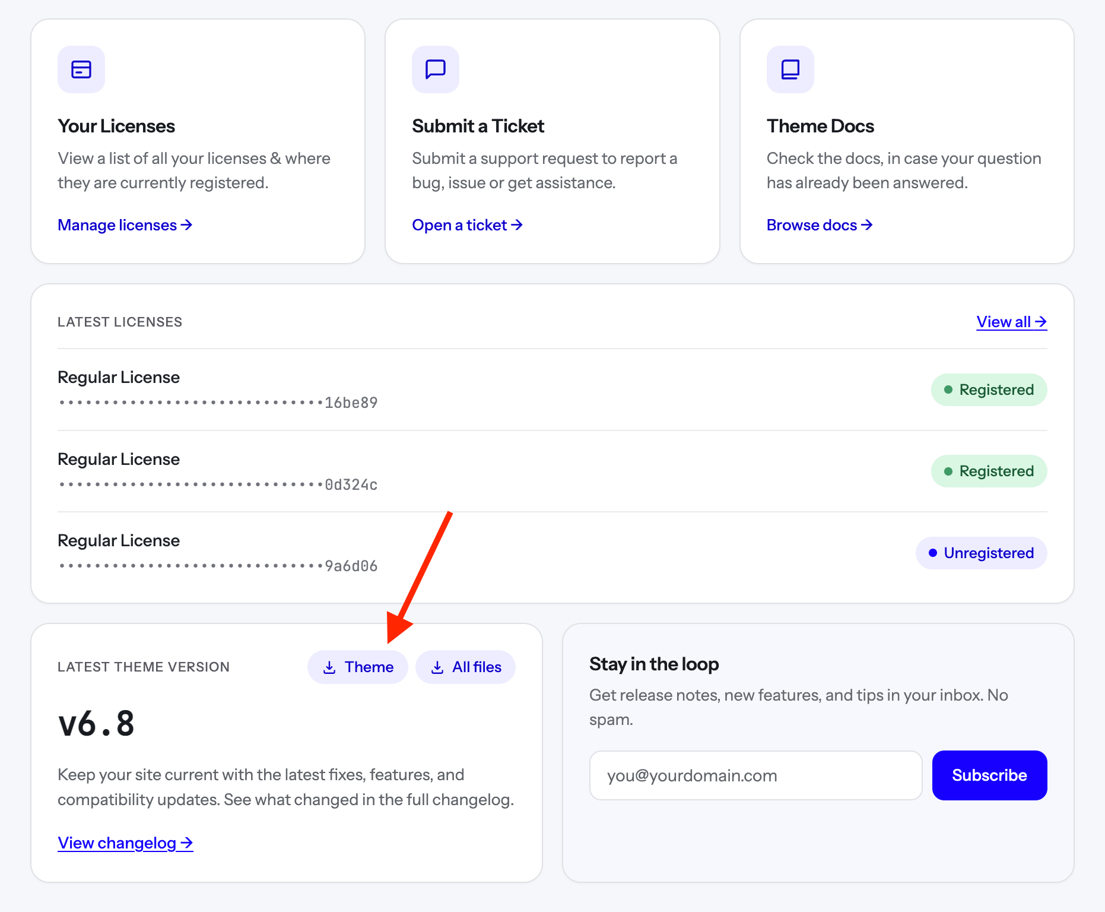This screenshot has width=1105, height=912.
Task: Click the arrow beside Open a ticket
Action: pos(517,225)
